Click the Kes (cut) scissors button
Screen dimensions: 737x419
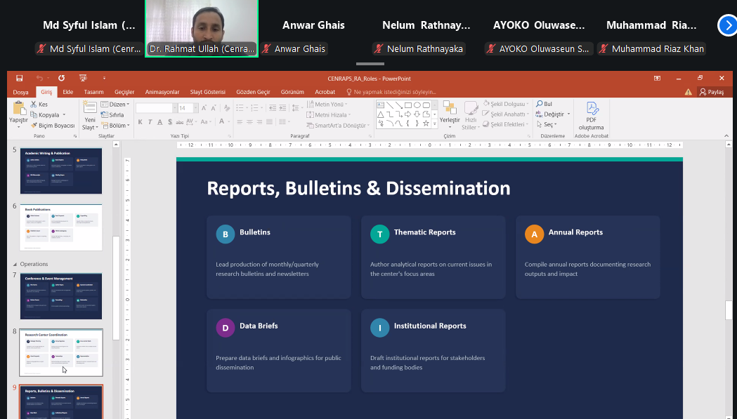pyautogui.click(x=39, y=105)
